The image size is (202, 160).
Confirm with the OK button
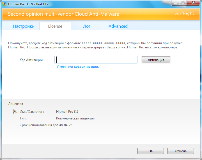[151, 151]
